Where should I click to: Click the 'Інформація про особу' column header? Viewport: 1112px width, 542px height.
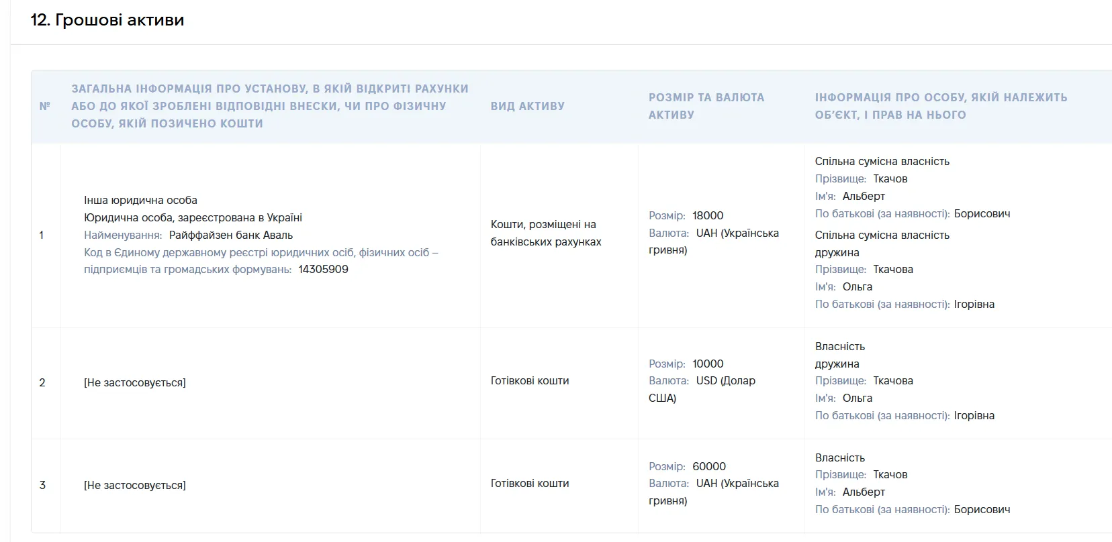pos(941,106)
